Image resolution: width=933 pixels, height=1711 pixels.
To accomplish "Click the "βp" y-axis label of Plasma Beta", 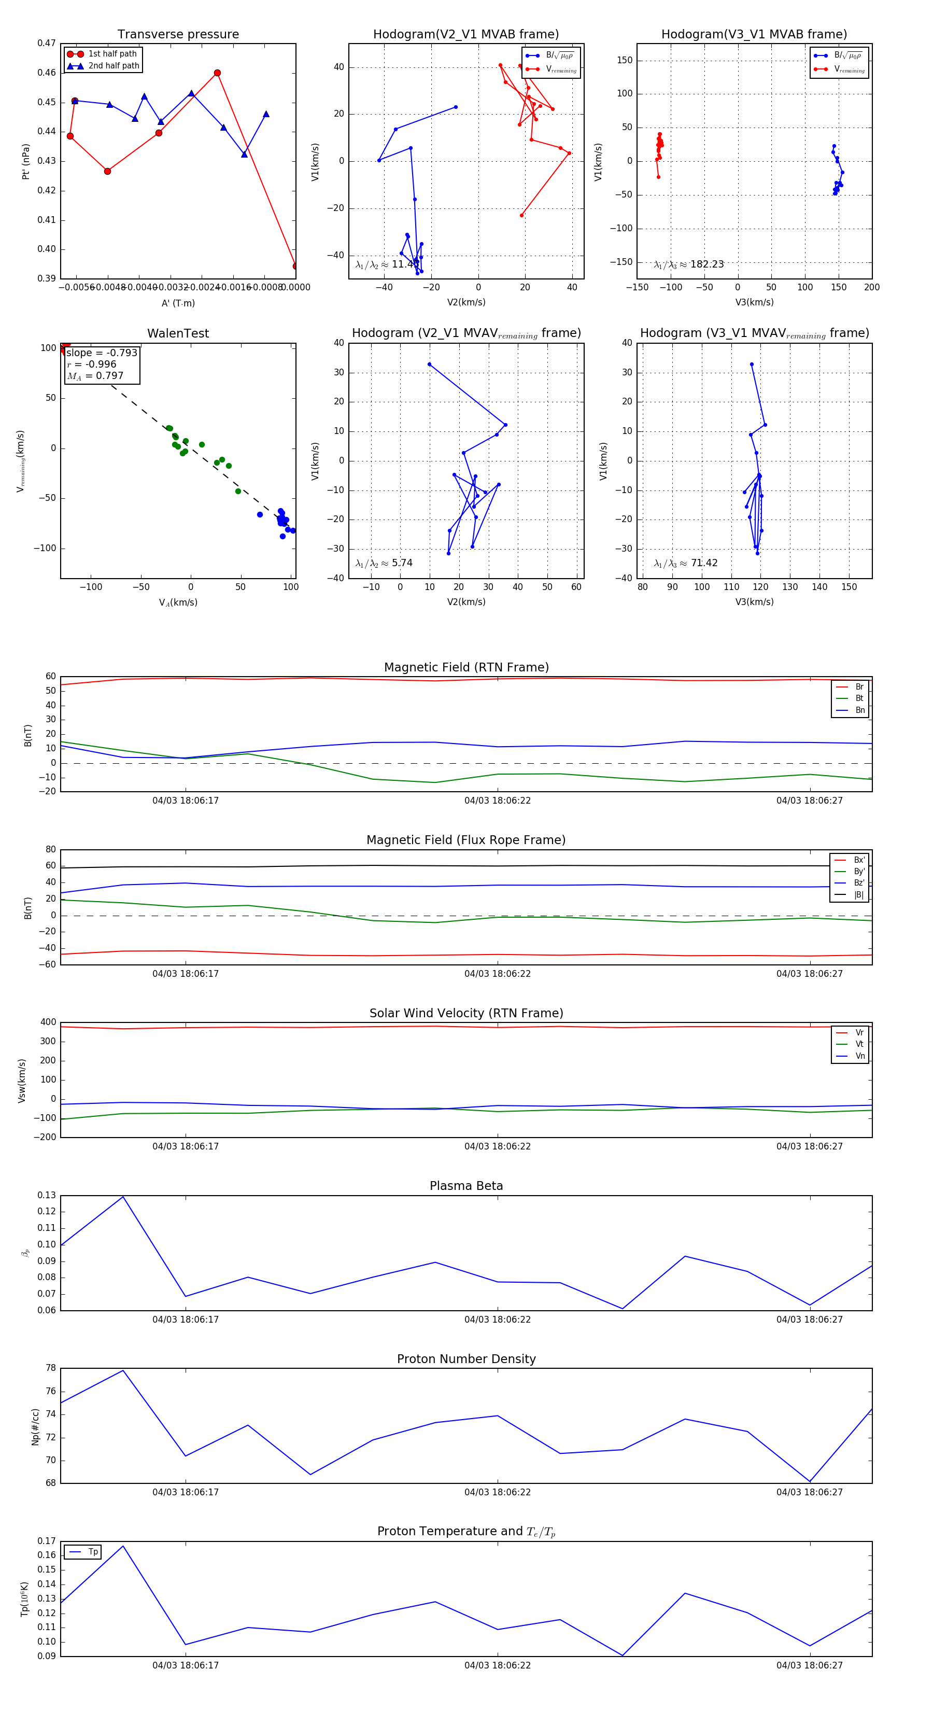I will [26, 1253].
